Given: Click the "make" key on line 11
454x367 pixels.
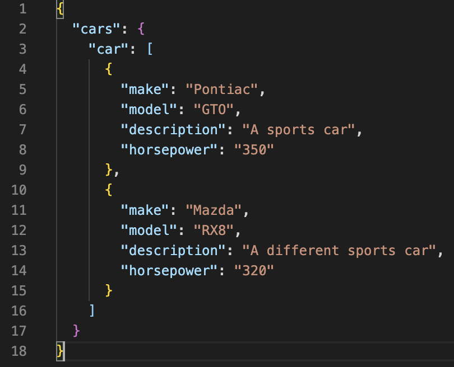Looking at the screenshot, I should pos(145,210).
